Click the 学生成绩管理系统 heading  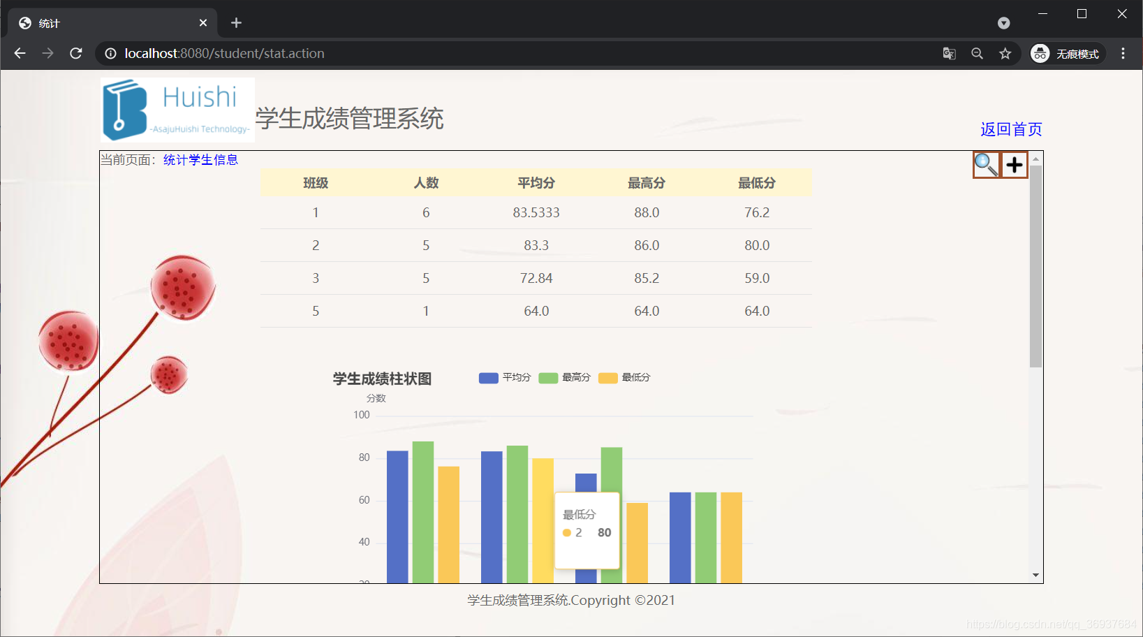point(349,118)
